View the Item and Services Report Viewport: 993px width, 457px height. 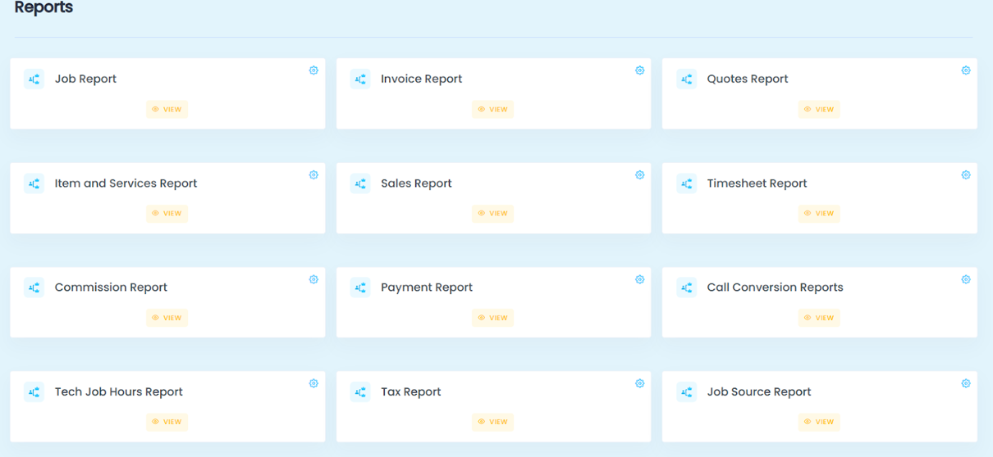click(167, 214)
